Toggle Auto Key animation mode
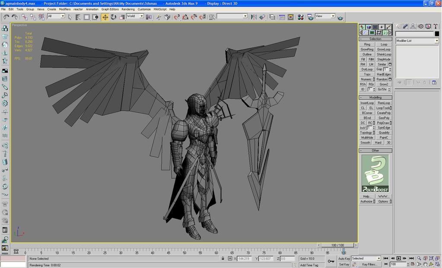Viewport: 442px width, 268px height. tap(344, 259)
